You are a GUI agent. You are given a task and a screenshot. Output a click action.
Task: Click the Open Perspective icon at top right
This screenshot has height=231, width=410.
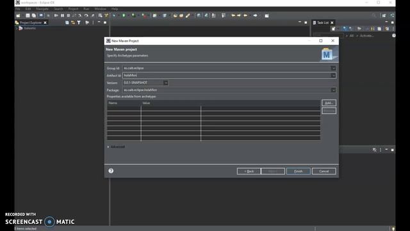tap(384, 15)
